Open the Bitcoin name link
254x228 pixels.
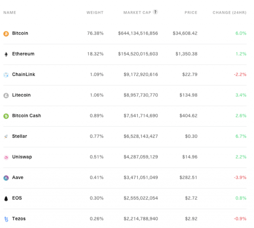(x=20, y=33)
